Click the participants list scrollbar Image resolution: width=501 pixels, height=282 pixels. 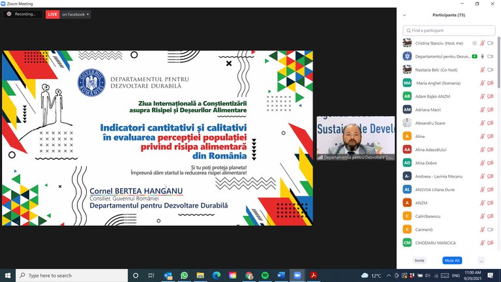(x=499, y=98)
